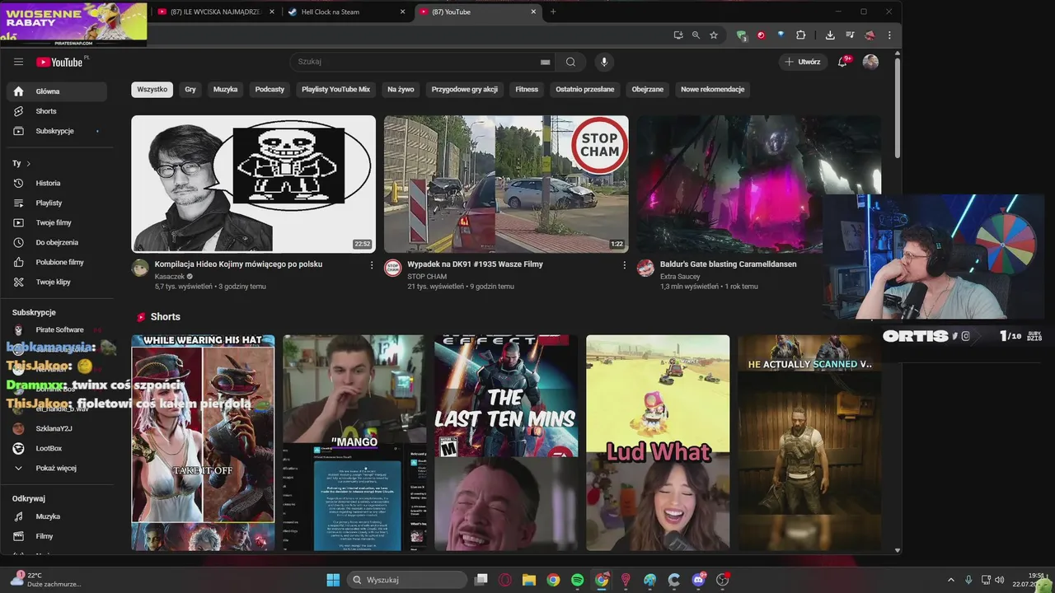Click the zoom magnifier in address bar

[696, 35]
